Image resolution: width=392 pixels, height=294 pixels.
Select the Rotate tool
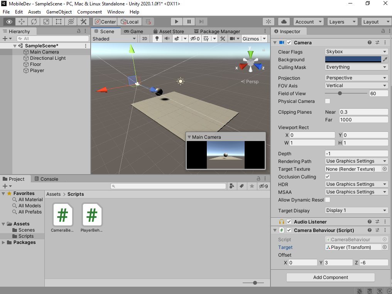click(34, 21)
